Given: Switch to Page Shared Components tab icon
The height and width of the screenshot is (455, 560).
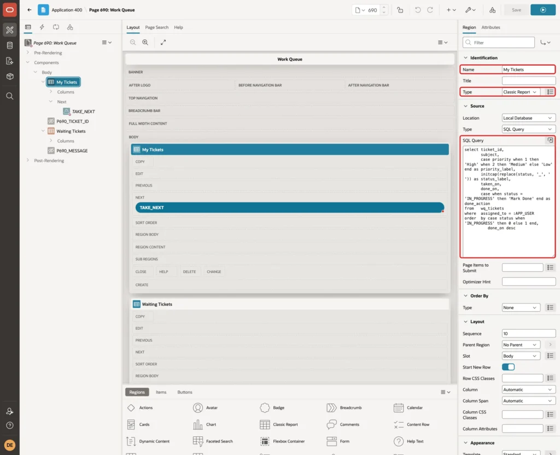Looking at the screenshot, I should (x=70, y=27).
